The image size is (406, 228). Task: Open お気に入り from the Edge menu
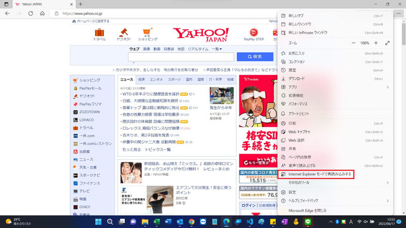(336, 54)
